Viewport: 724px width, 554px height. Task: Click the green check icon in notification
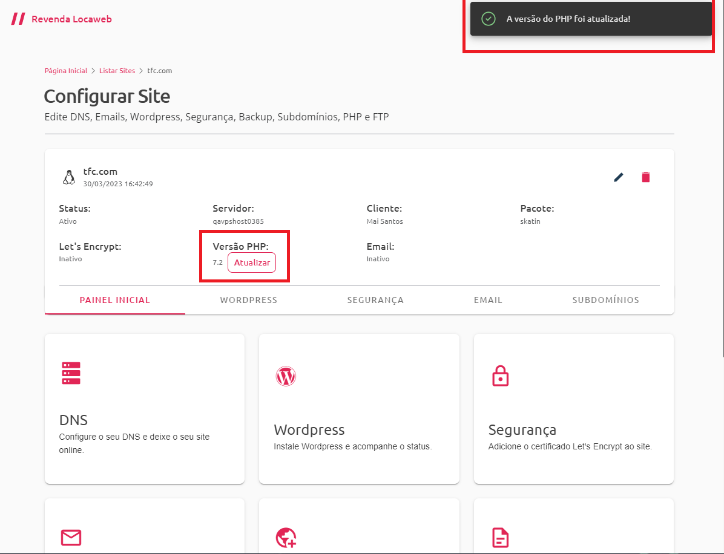(489, 19)
